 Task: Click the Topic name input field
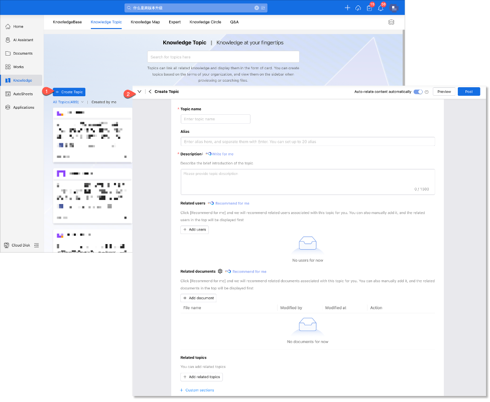(x=215, y=119)
